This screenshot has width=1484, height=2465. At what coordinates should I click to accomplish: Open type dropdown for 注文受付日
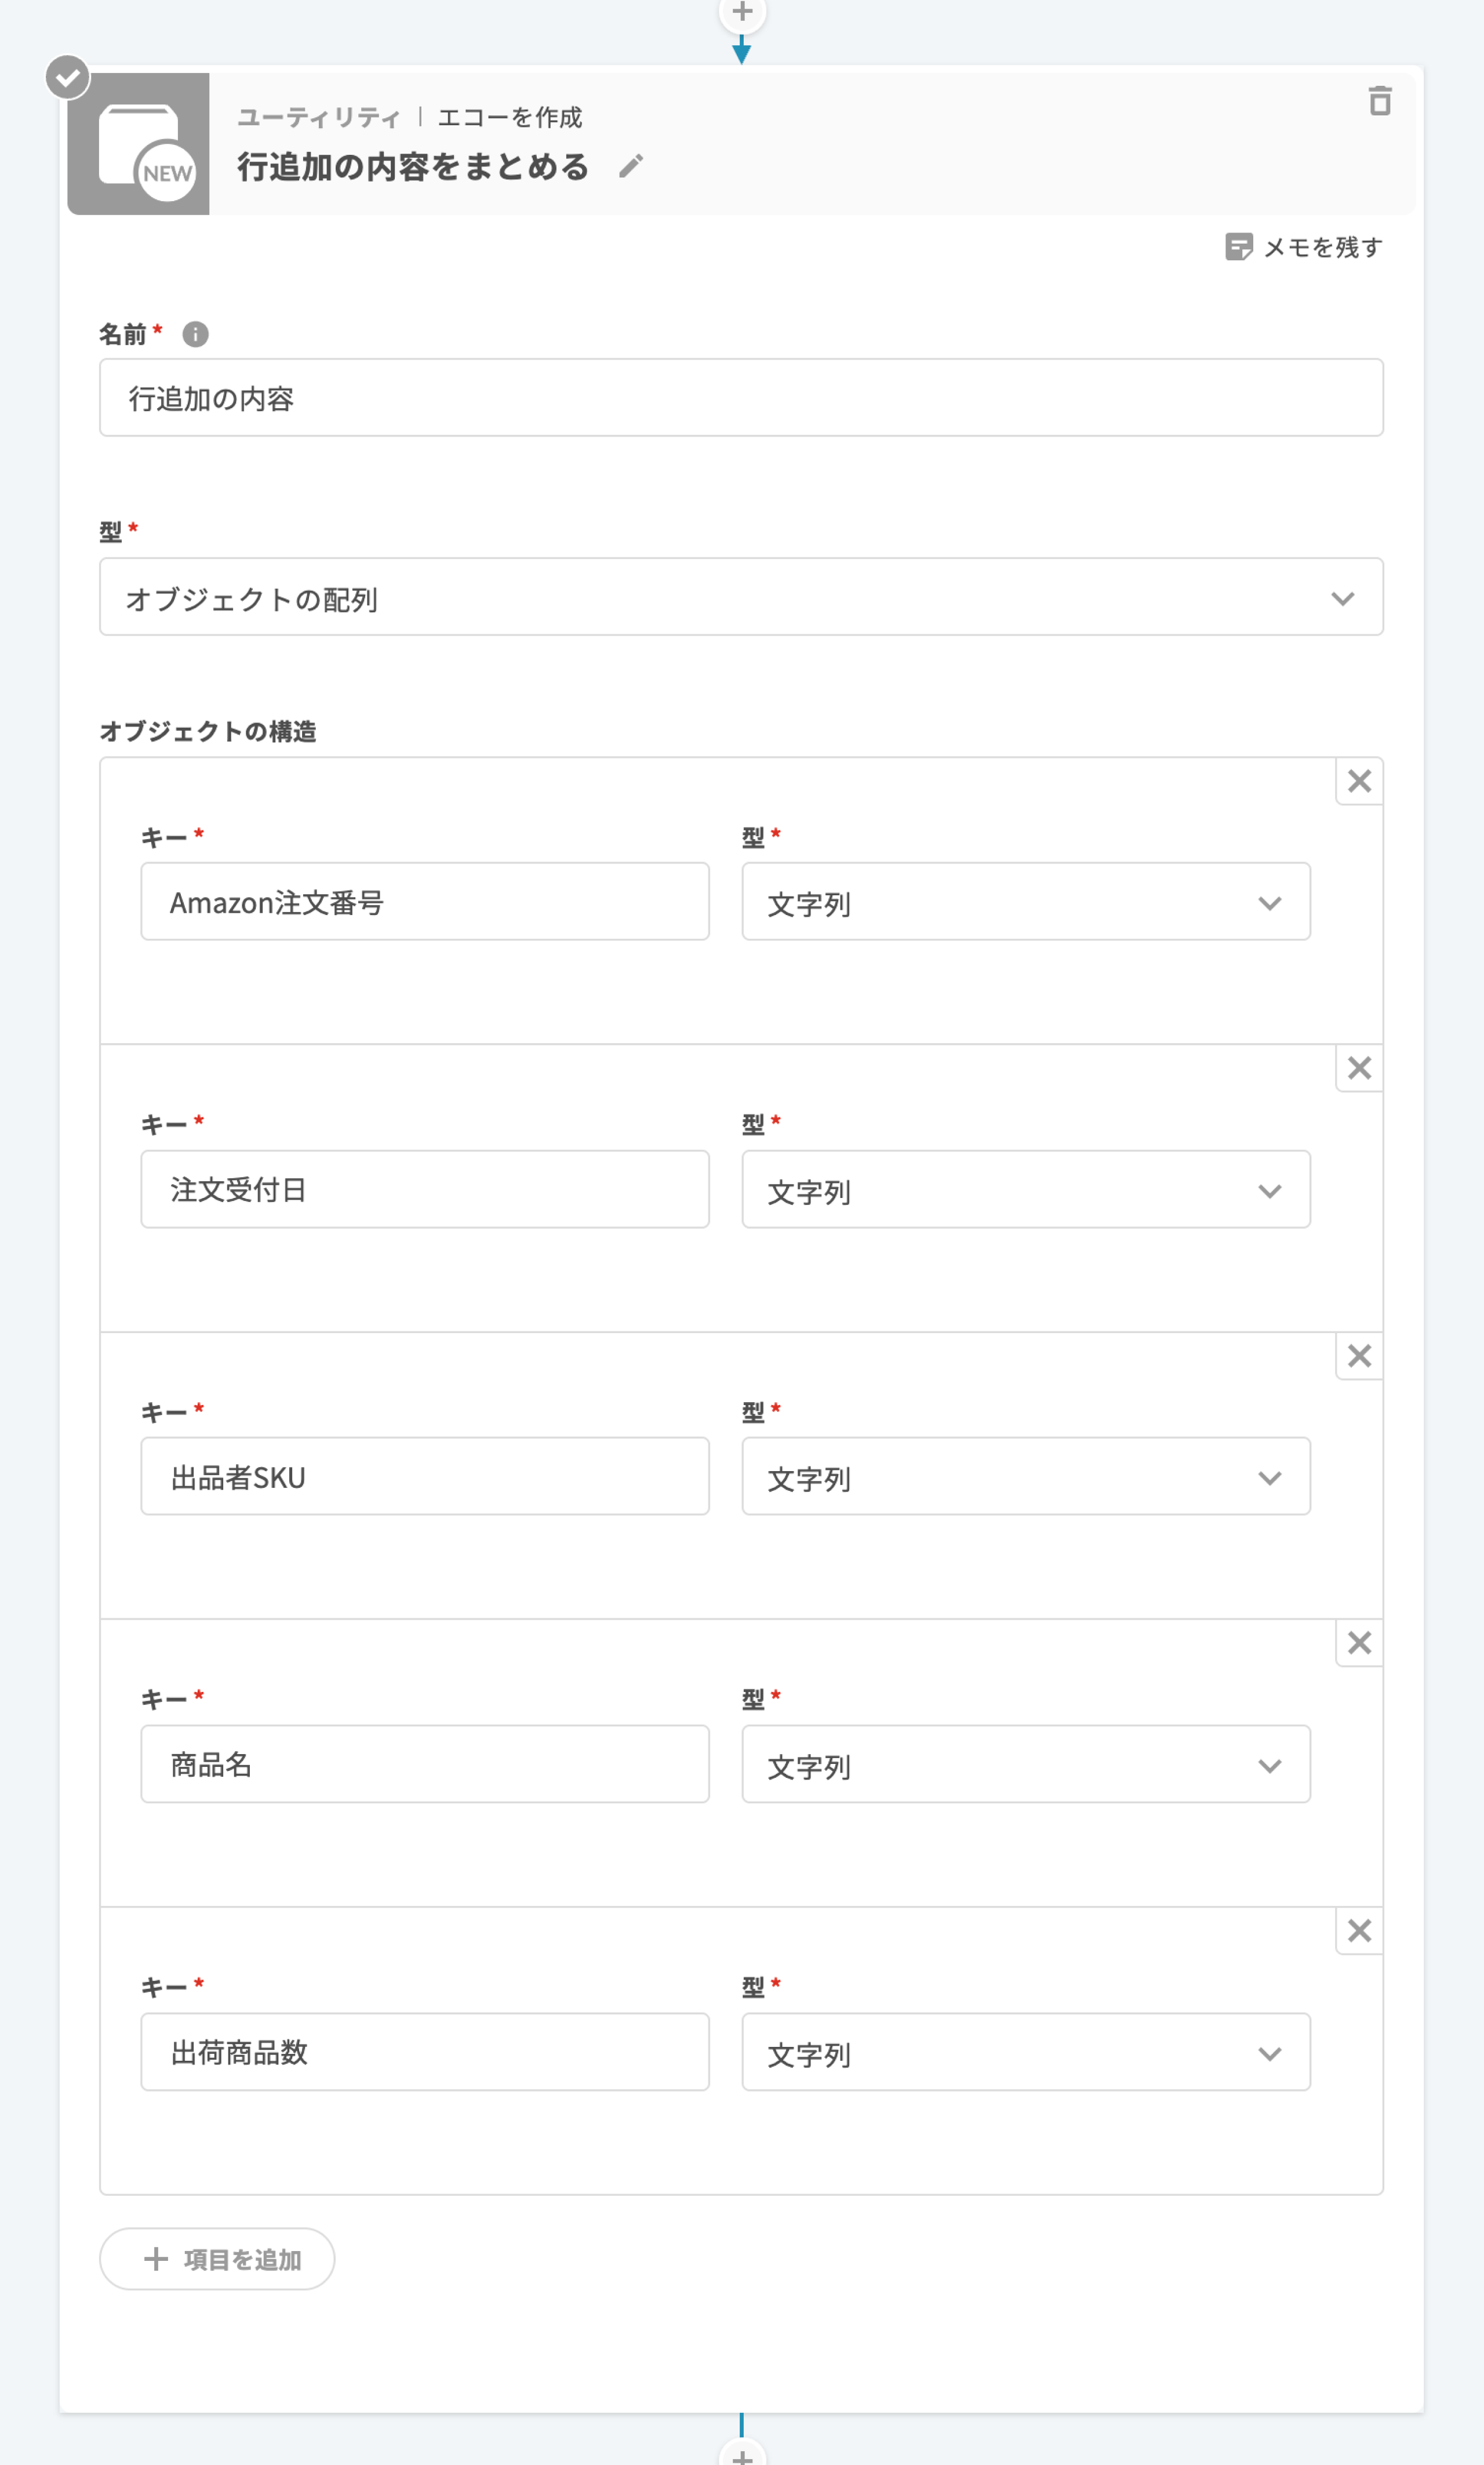point(1025,1190)
